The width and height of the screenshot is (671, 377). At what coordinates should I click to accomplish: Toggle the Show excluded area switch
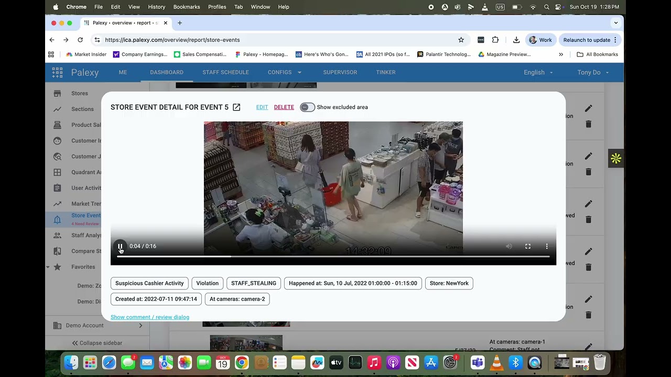307,107
